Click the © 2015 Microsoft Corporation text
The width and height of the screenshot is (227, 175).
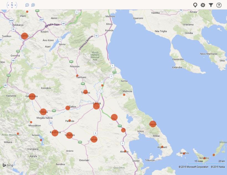click(194, 167)
